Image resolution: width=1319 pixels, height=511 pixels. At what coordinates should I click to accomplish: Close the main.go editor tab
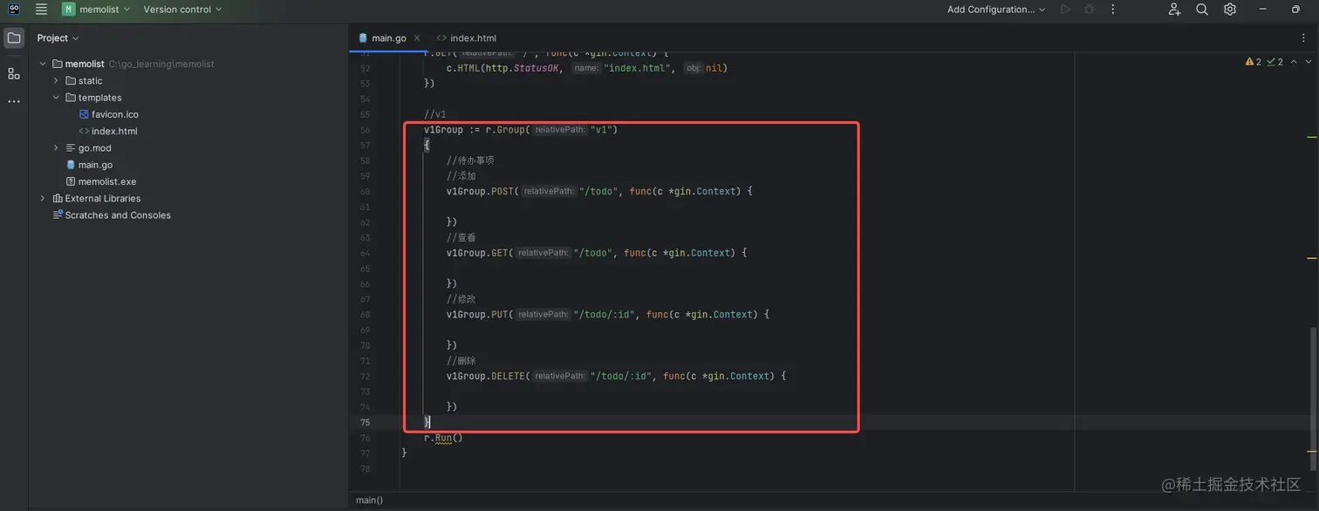[417, 37]
